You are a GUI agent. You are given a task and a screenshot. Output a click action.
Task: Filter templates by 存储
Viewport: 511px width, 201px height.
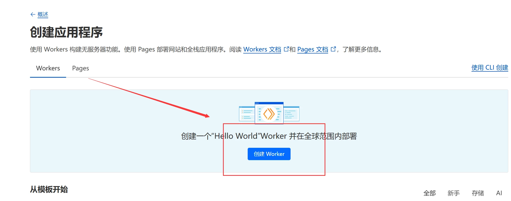click(478, 193)
